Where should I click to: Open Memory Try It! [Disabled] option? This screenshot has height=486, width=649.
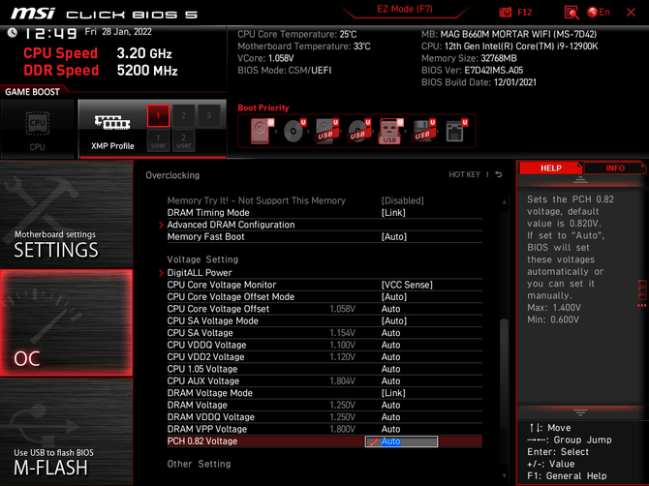(402, 200)
